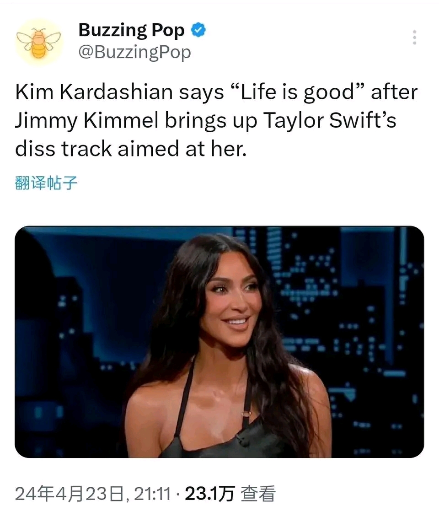Tap the 21:11 post time

(x=153, y=494)
